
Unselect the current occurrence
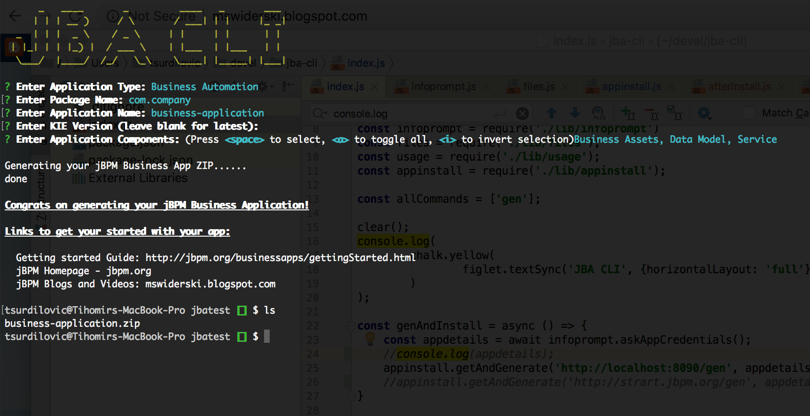(652, 113)
